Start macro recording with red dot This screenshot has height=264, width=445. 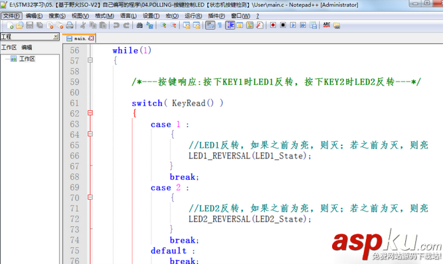tap(273, 25)
